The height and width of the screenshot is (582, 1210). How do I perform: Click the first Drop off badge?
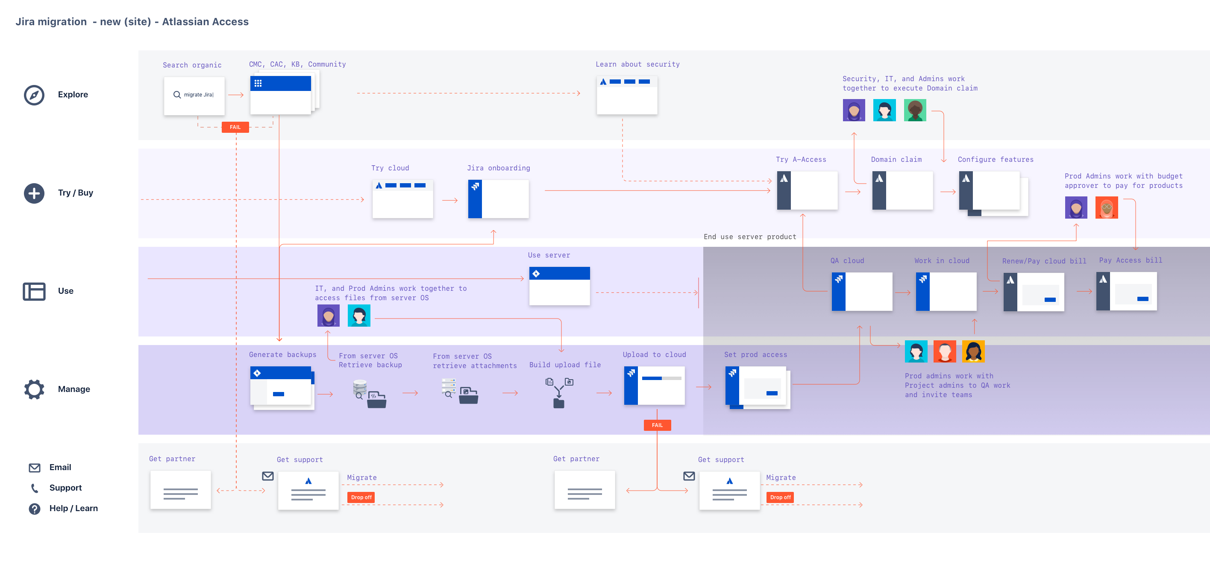pyautogui.click(x=361, y=497)
